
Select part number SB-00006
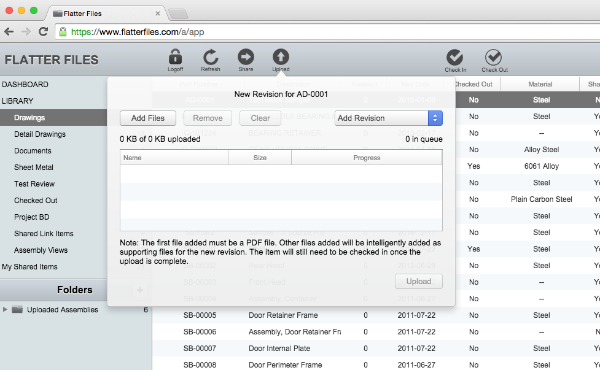click(x=200, y=332)
